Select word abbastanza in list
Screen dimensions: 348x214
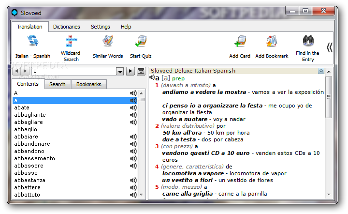pos(75,180)
